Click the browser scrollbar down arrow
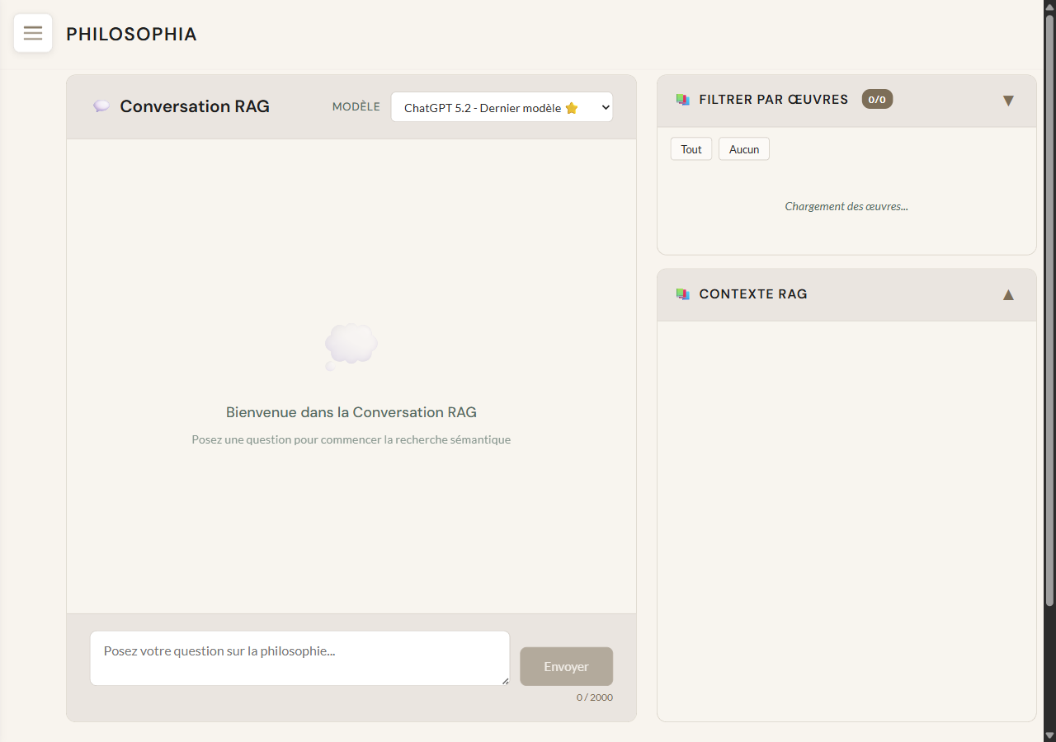This screenshot has height=742, width=1056. tap(1049, 735)
